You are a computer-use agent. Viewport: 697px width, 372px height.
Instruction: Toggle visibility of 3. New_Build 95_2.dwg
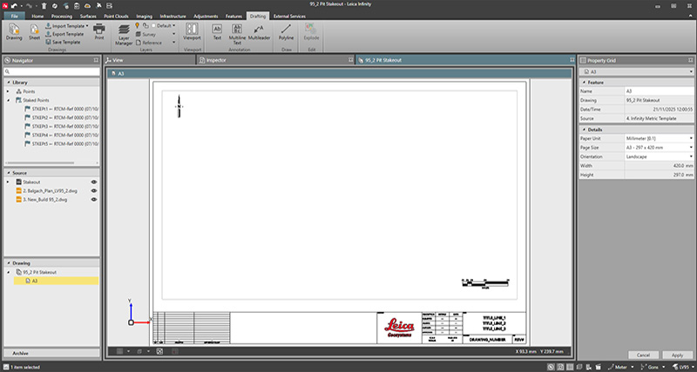[x=93, y=199]
